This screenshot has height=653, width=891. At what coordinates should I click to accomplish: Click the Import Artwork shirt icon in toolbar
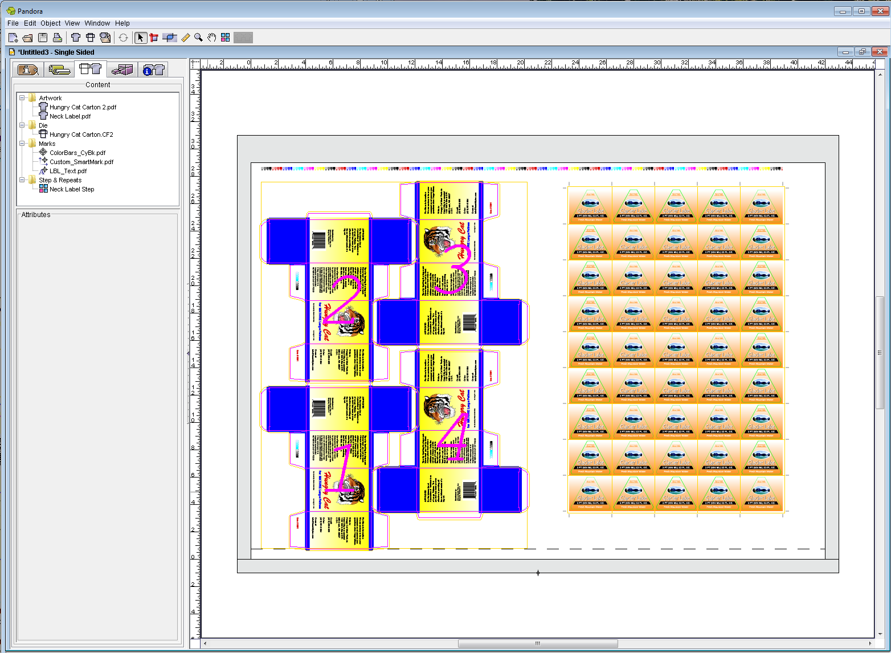[x=76, y=38]
